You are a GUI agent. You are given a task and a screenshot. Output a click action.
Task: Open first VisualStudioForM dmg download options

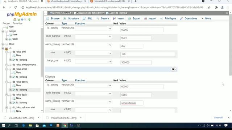tap(39, 118)
